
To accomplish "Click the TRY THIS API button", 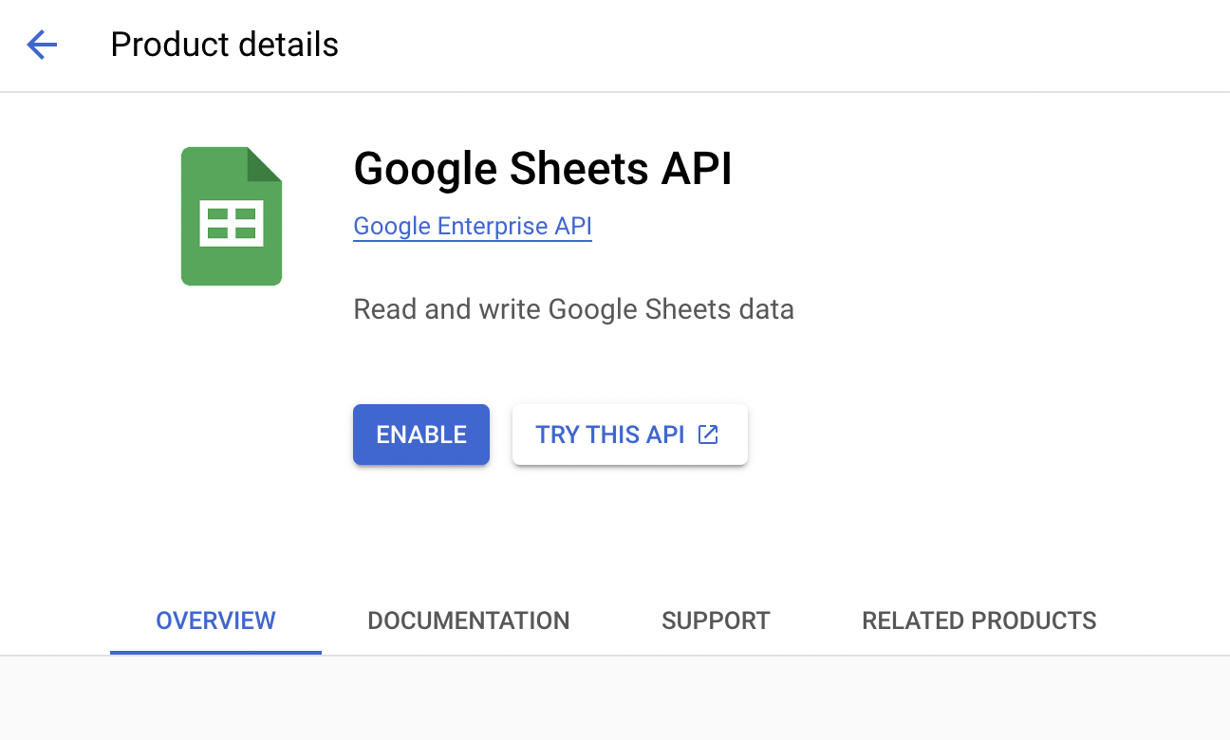I will click(629, 434).
